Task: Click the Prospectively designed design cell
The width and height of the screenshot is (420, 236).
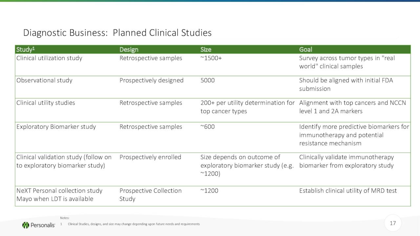Action: (151, 80)
